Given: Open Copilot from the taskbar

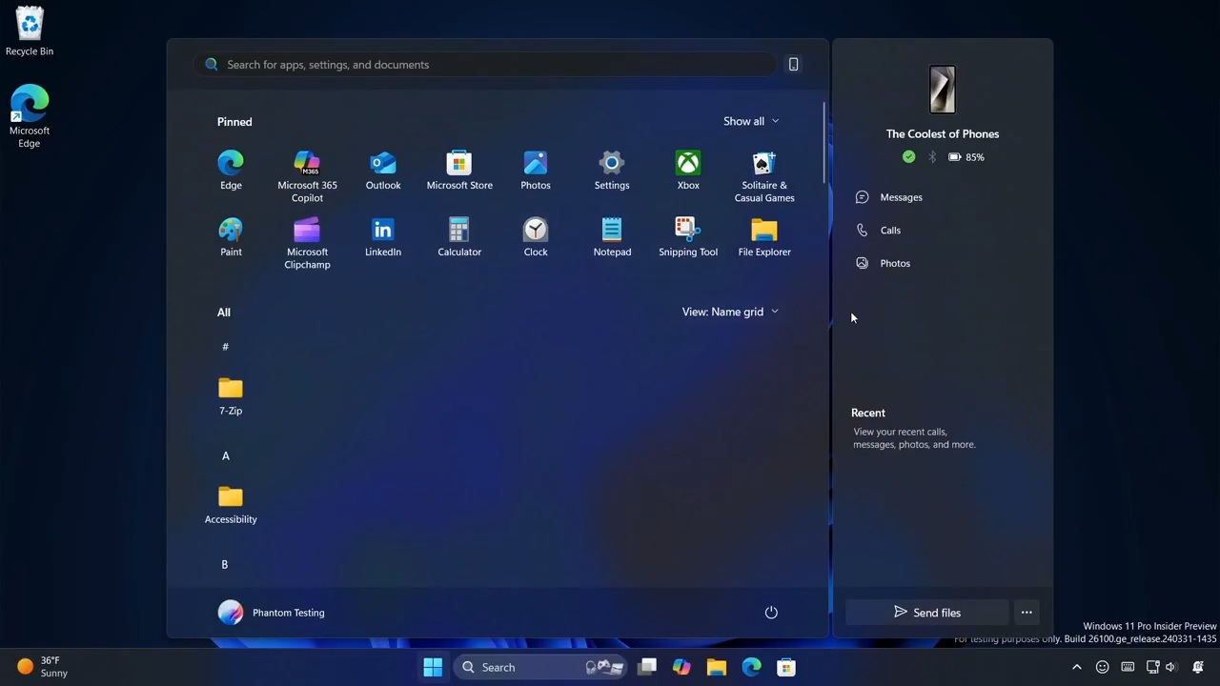Looking at the screenshot, I should pyautogui.click(x=681, y=667).
